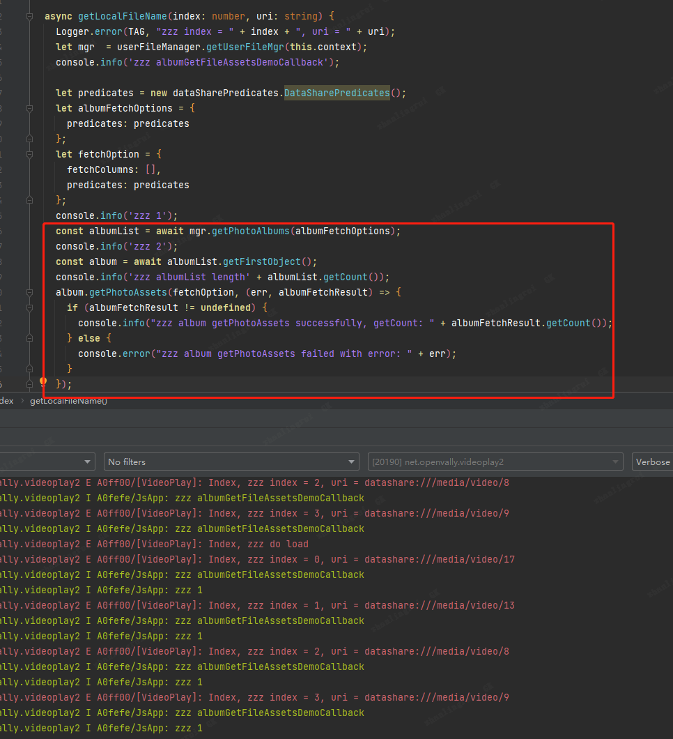The height and width of the screenshot is (739, 673).
Task: Collapse the fold marker beside the if albumFetchResult line
Action: (30, 307)
